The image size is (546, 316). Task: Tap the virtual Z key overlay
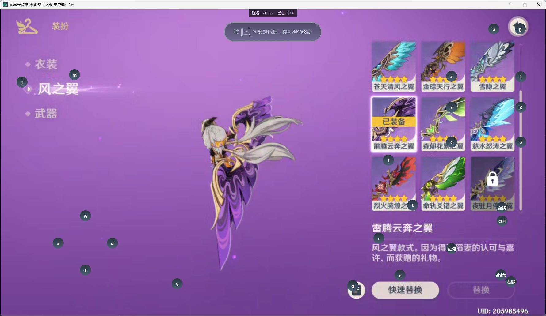[x=451, y=76]
